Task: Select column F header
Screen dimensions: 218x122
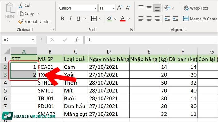Action: click(x=183, y=51)
